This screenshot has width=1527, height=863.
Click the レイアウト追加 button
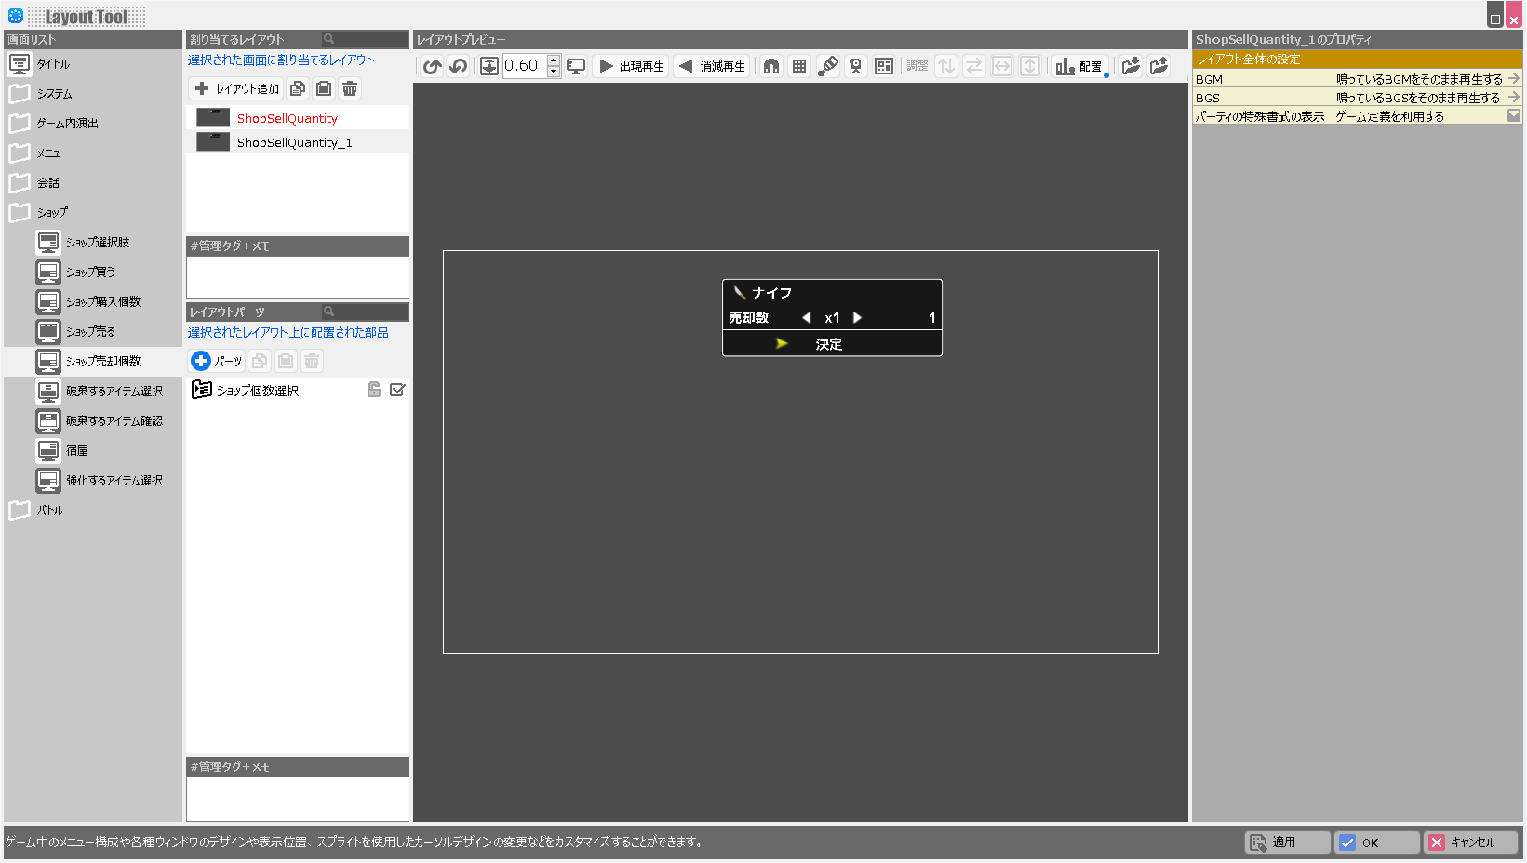237,89
